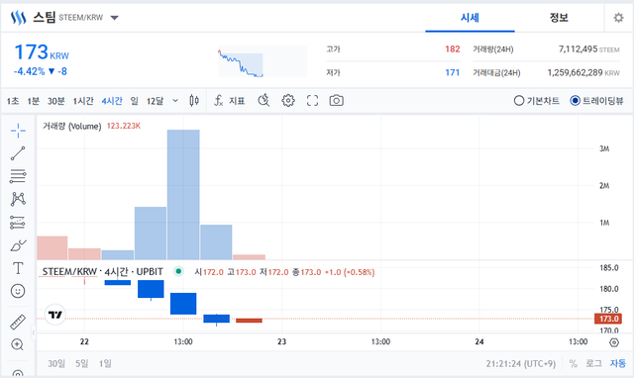Image resolution: width=634 pixels, height=378 pixels.
Task: Open the 지표 indicators menu
Action: click(x=230, y=101)
